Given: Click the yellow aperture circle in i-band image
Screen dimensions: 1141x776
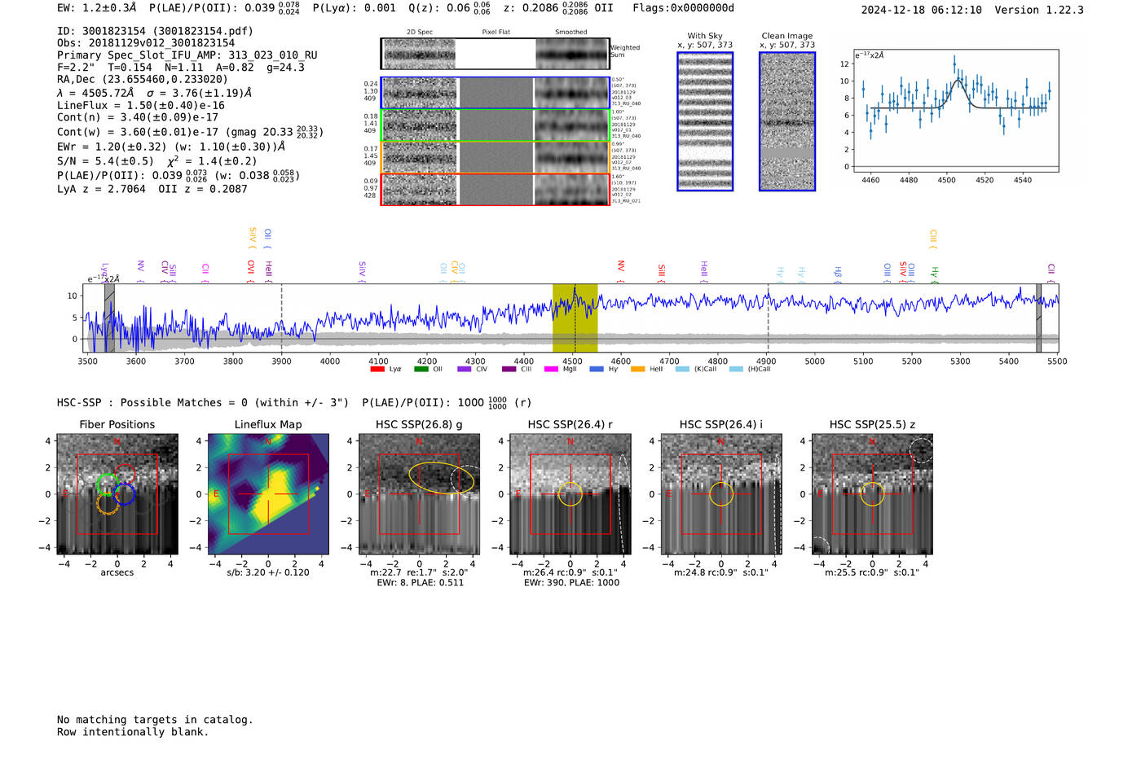Looking at the screenshot, I should (x=721, y=493).
